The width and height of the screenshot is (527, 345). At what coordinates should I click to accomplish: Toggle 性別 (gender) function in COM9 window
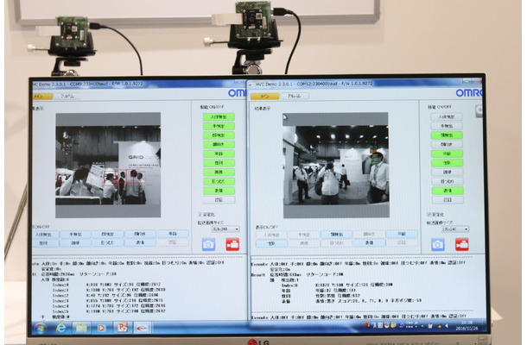(x=219, y=163)
